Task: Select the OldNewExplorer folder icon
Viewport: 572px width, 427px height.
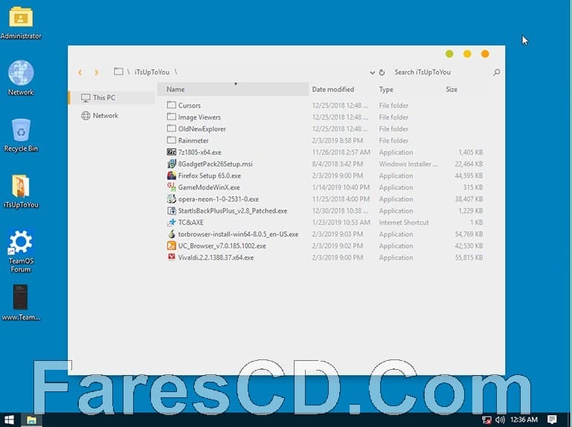Action: tap(172, 128)
